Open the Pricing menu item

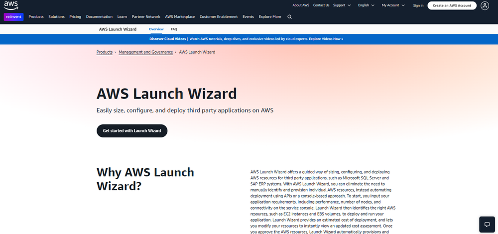coord(75,17)
